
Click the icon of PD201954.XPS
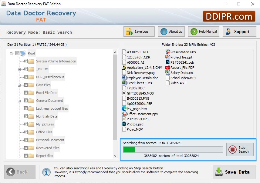tap(124, 119)
